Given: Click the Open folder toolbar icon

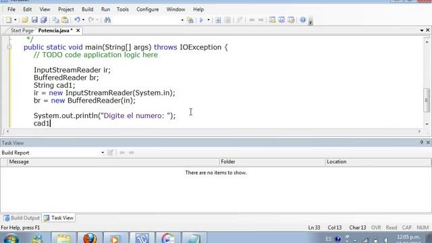Looking at the screenshot, I should click(25, 20).
